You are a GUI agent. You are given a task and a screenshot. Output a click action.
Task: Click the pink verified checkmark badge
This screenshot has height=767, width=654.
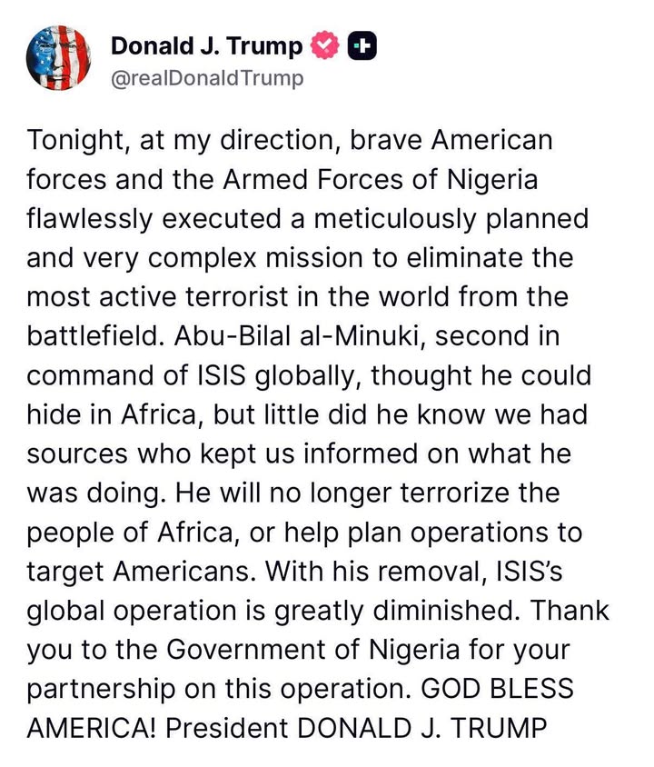click(325, 45)
